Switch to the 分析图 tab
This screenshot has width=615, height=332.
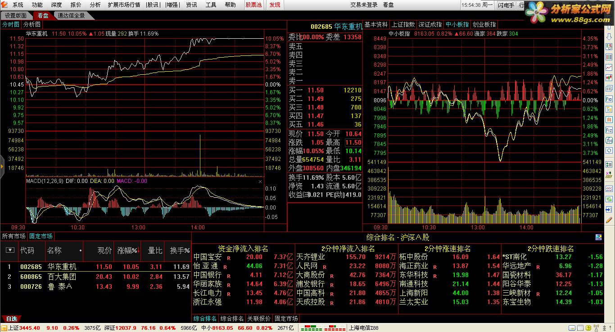point(32,24)
